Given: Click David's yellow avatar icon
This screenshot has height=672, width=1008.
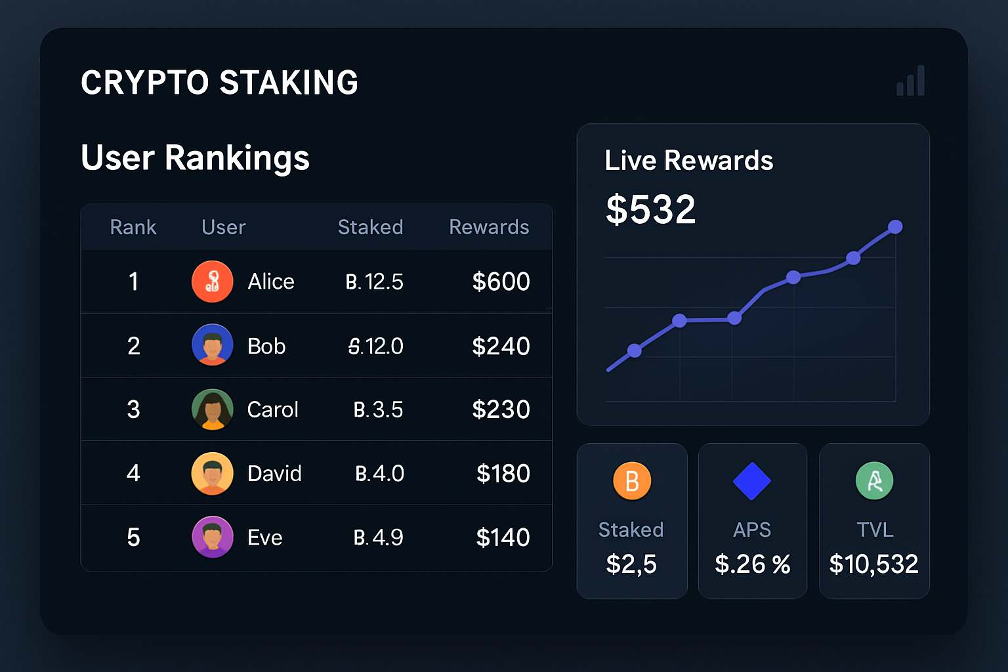Looking at the screenshot, I should point(212,473).
